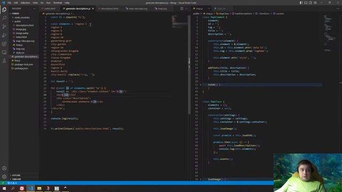Open the Explorer view in the activity bar
This screenshot has height=192, width=342.
tap(4, 10)
